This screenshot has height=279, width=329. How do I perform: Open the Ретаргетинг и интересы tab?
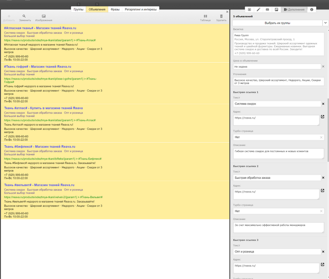(x=141, y=9)
